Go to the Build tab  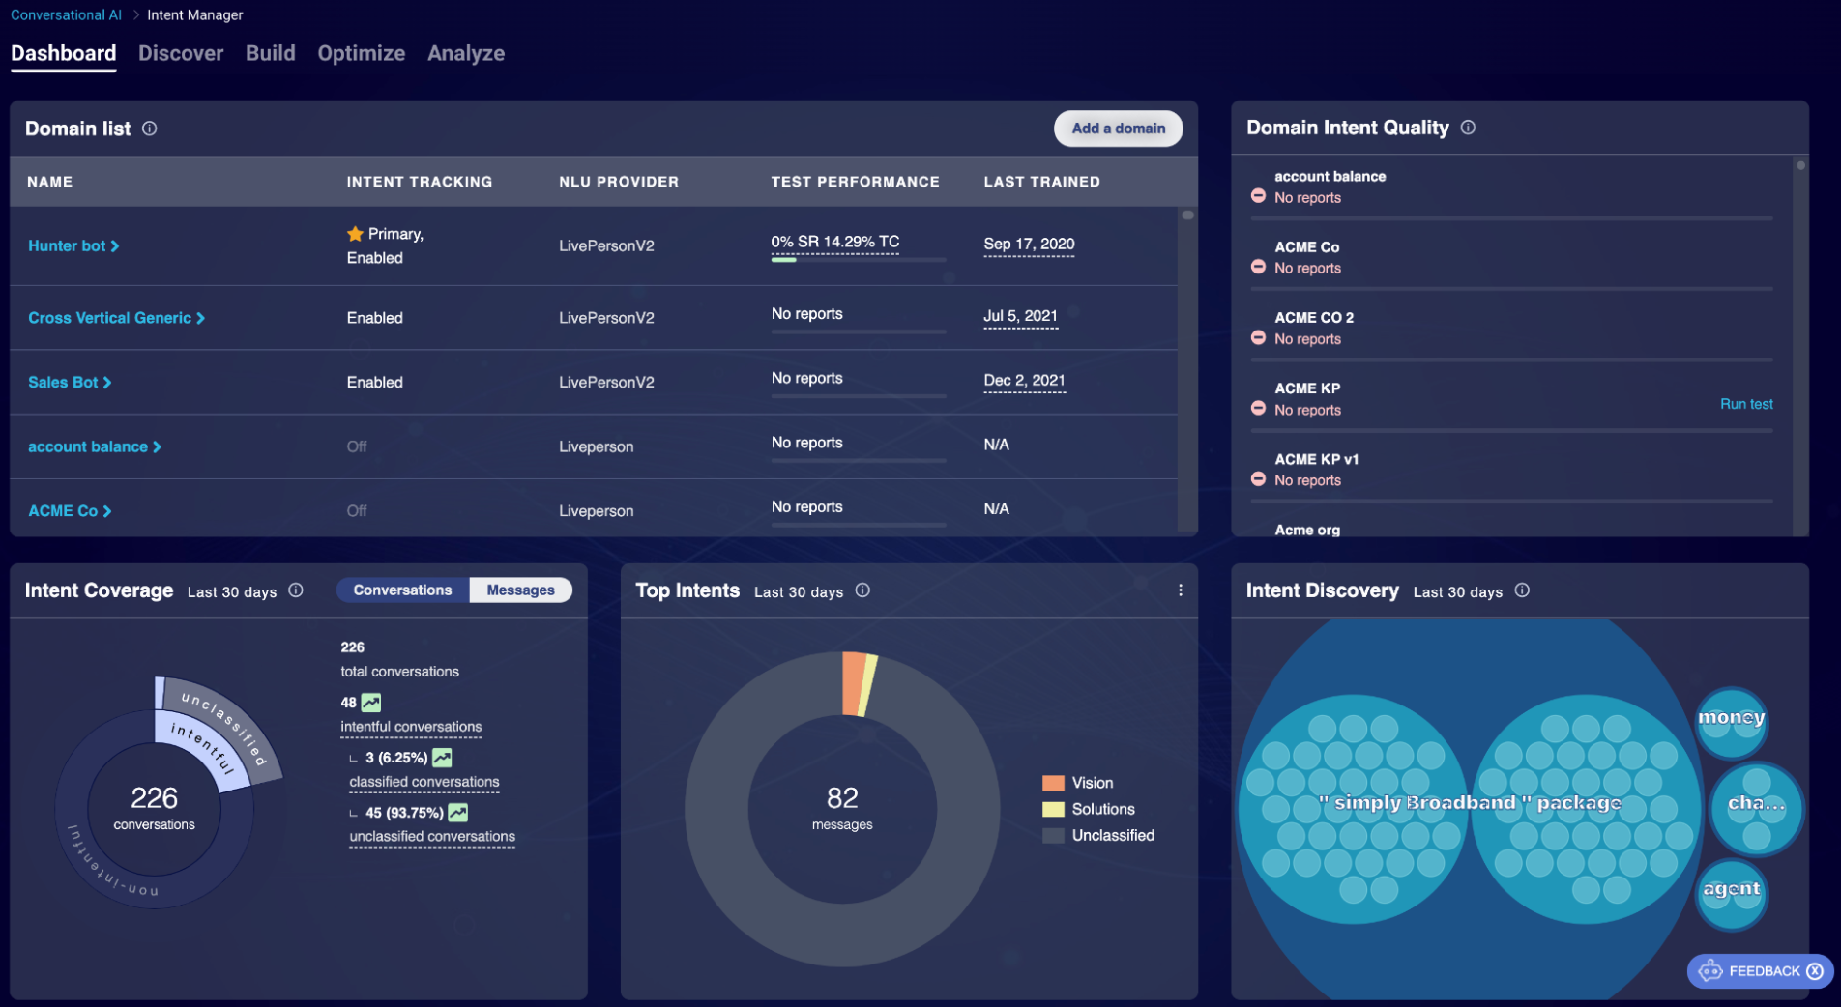coord(271,54)
